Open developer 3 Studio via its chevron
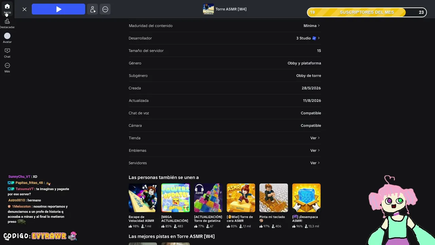The height and width of the screenshot is (245, 435). 319,38
